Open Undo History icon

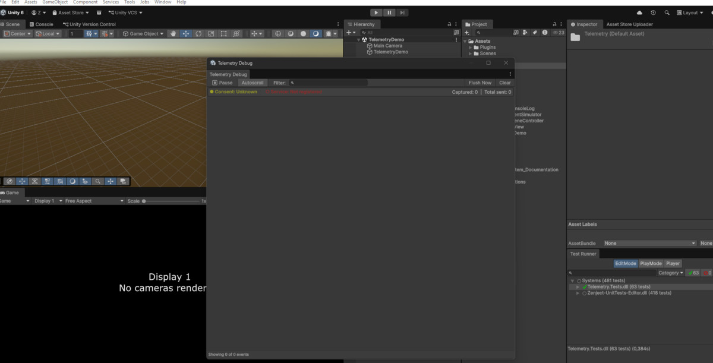tap(654, 12)
